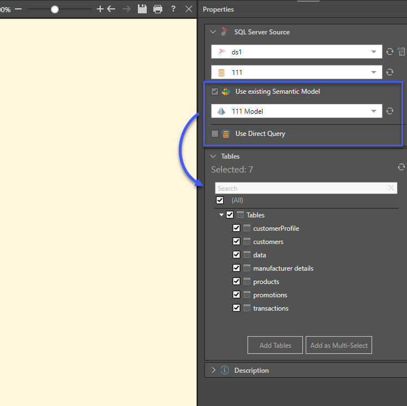The height and width of the screenshot is (406, 407).
Task: Open the ds1 server dropdown
Action: tap(374, 52)
